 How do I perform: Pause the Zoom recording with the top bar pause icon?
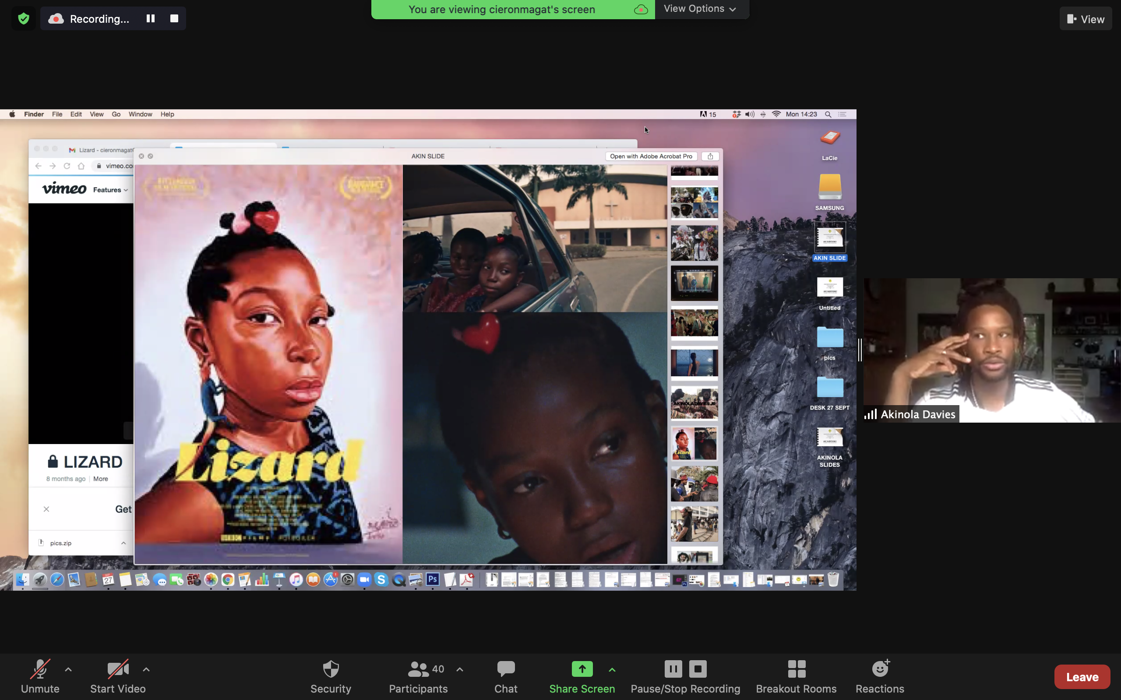[151, 18]
